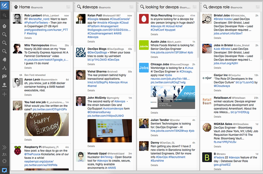263x174 pixels.
Task: Open TweetDeck settings with the gear icon
Action: (4, 161)
